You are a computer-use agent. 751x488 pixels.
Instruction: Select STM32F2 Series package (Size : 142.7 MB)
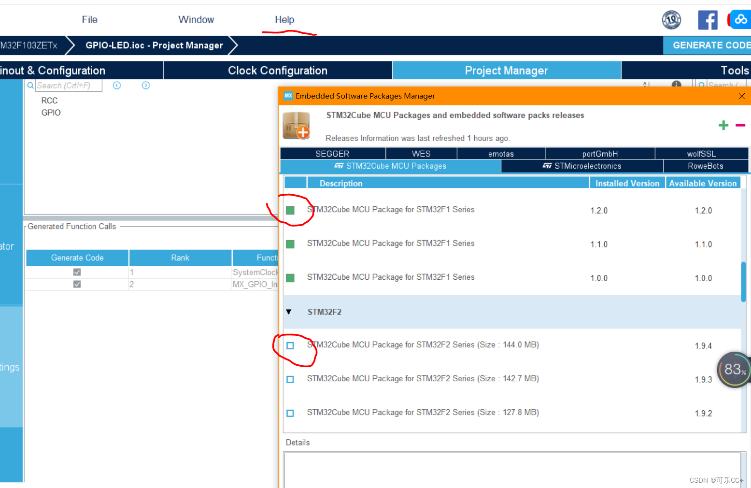coord(423,379)
